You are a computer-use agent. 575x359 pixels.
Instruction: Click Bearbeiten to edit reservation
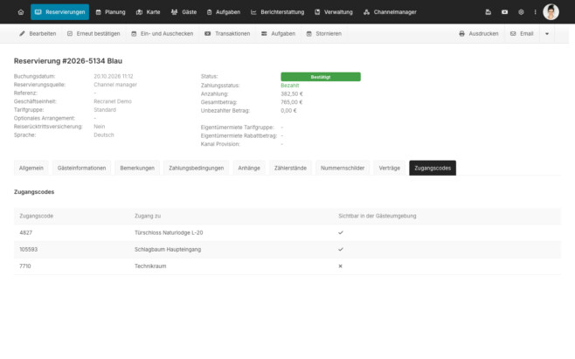38,34
